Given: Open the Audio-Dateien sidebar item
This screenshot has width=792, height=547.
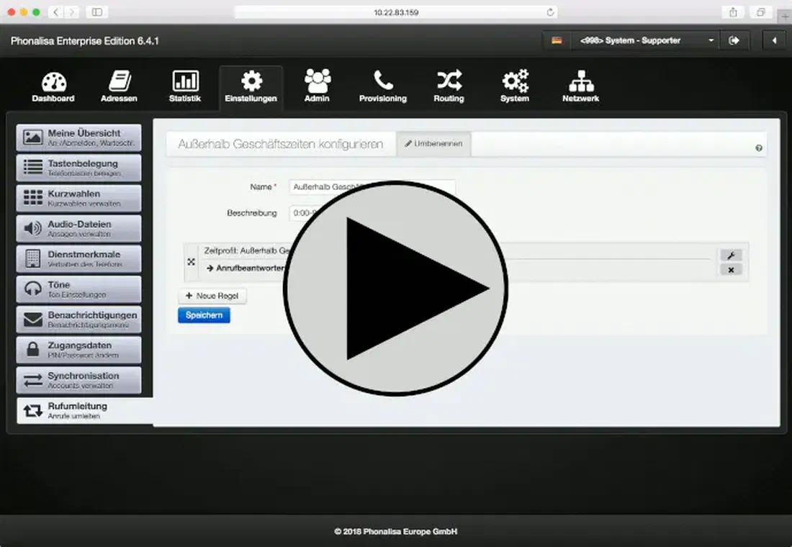Looking at the screenshot, I should [x=78, y=228].
